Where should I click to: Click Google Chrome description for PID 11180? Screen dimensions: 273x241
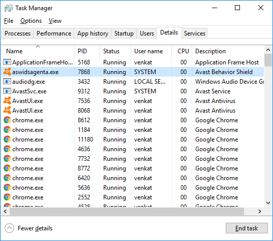click(217, 140)
